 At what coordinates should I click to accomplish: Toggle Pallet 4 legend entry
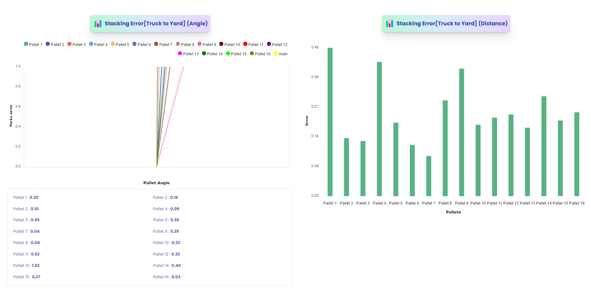tap(98, 45)
